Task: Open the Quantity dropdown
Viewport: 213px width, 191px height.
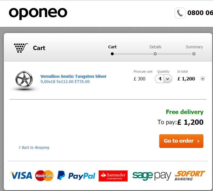Action: [x=164, y=79]
